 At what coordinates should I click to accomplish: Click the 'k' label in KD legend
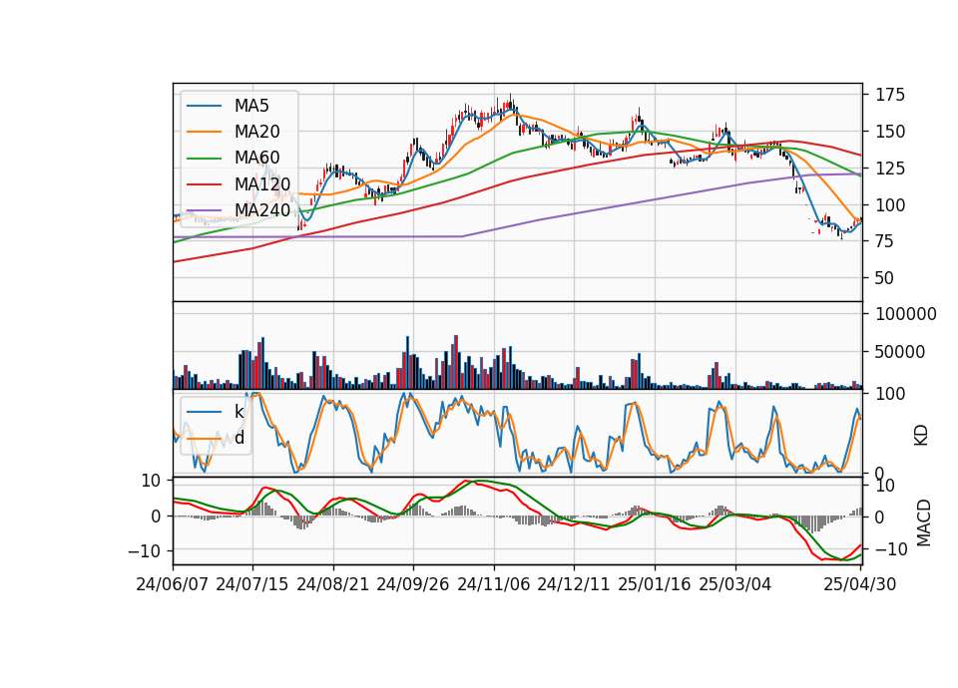click(239, 412)
